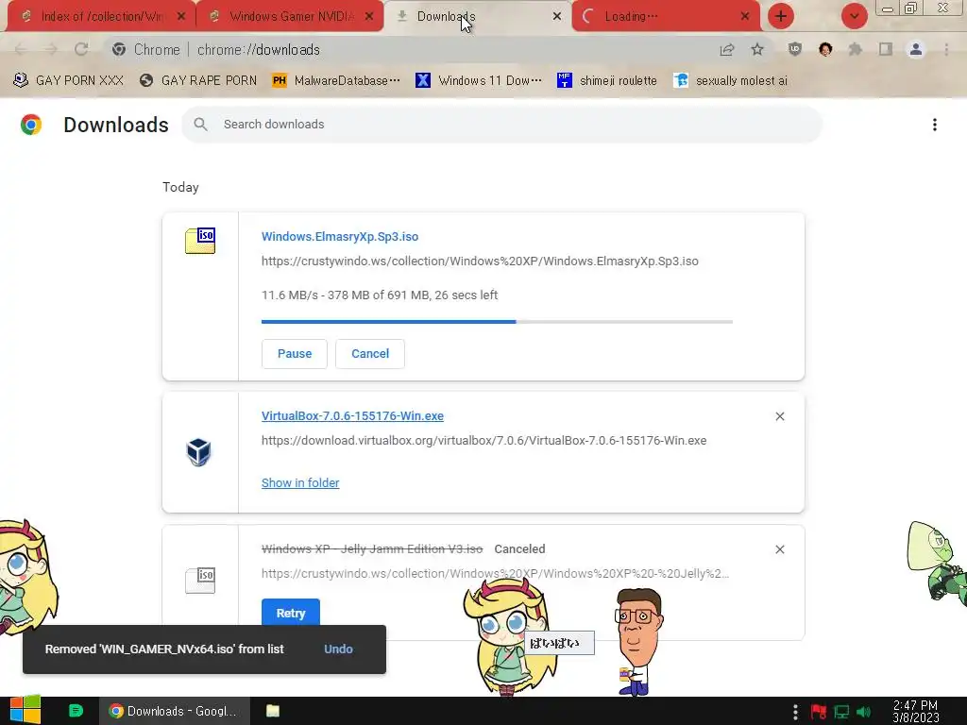
Task: Pause the ElmasryXp download
Action: [295, 354]
